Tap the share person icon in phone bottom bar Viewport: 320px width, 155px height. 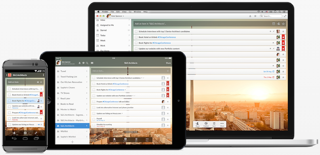pos(14,133)
